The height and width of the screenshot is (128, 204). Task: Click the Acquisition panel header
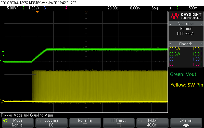tap(186, 24)
